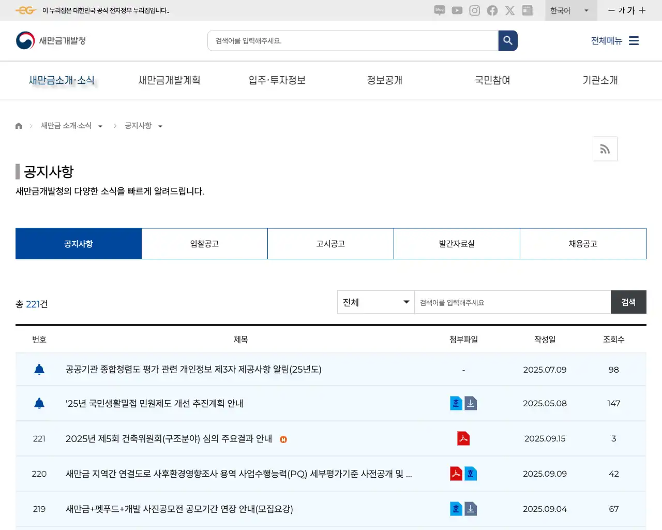Click the Facebook icon at top
This screenshot has width=662, height=530.
pos(492,10)
